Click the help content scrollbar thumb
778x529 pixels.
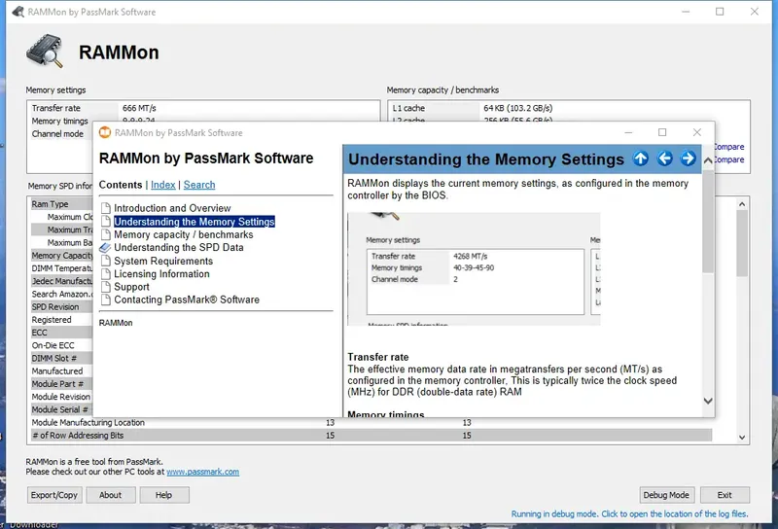[708, 221]
